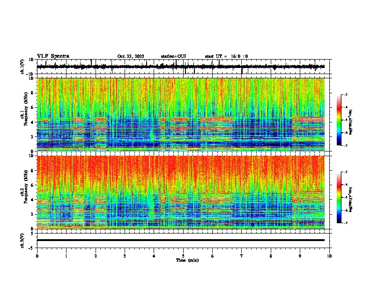The height and width of the screenshot is (287, 371).
Task: Click the ch.2 spectrogram color scale bar
Action: [x=339, y=197]
